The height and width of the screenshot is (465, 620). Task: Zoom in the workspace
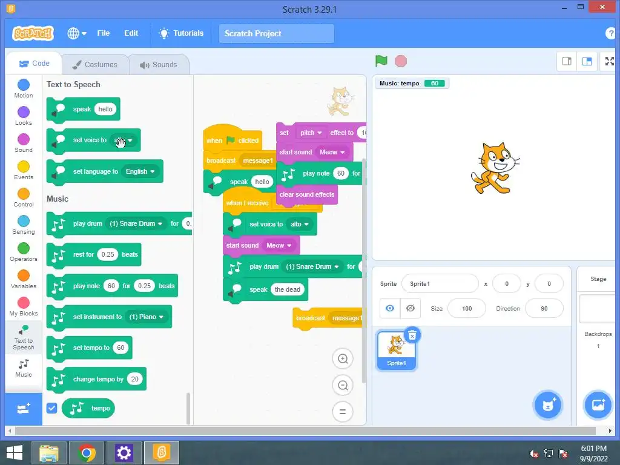343,359
